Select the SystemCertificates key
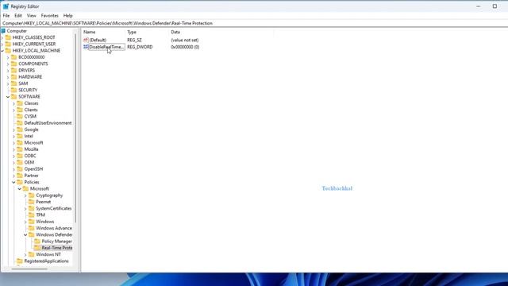The image size is (508, 286). pos(53,208)
